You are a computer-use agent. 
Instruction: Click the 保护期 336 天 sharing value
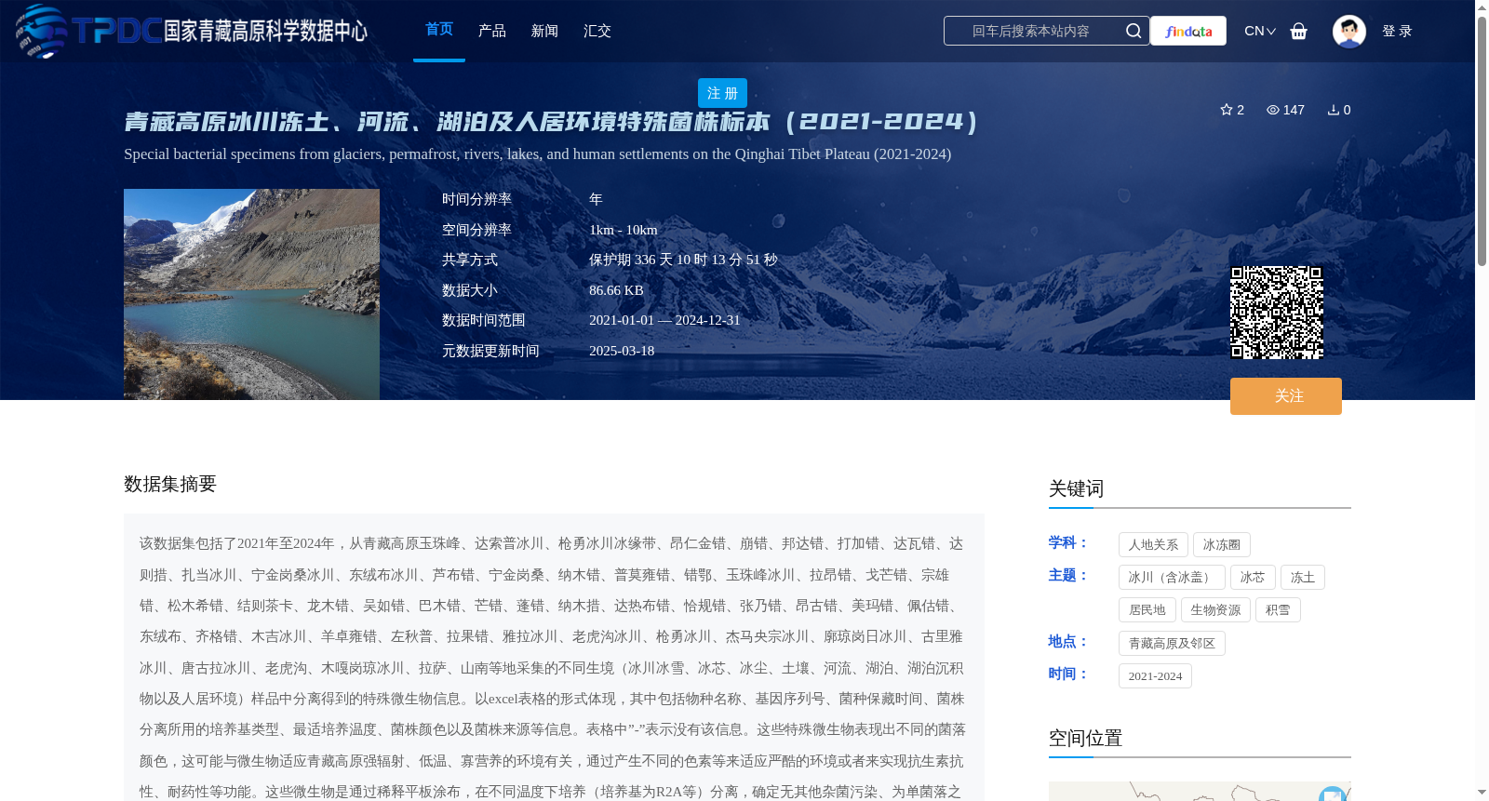coord(683,260)
